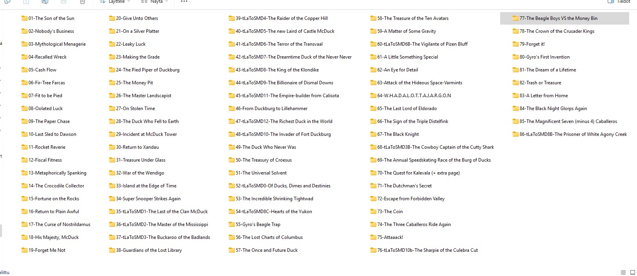Open the Lajittele sort dropdown
This screenshot has width=637, height=276.
click(x=115, y=2)
